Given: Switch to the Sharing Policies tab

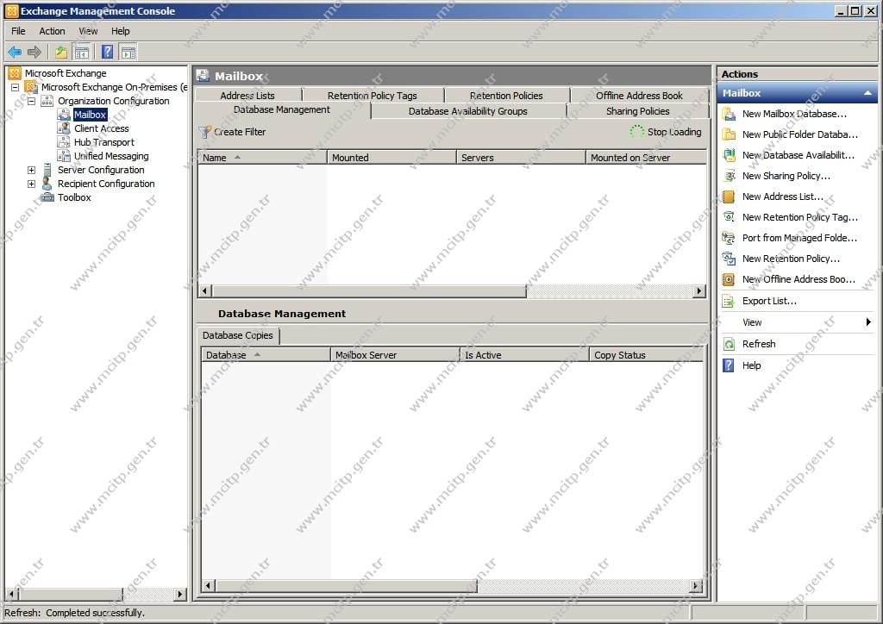Looking at the screenshot, I should pyautogui.click(x=637, y=111).
